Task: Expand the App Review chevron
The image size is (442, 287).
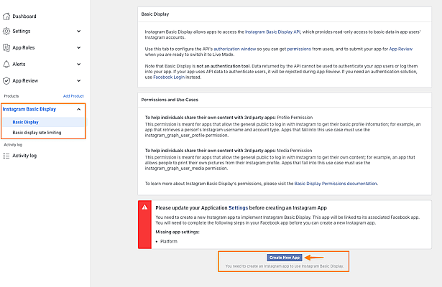Action: pos(78,81)
